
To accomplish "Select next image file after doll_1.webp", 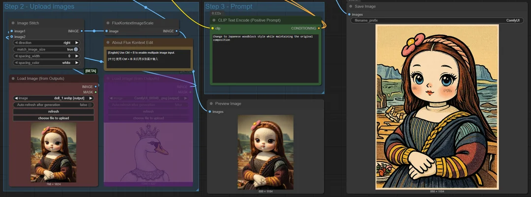I will [91, 98].
